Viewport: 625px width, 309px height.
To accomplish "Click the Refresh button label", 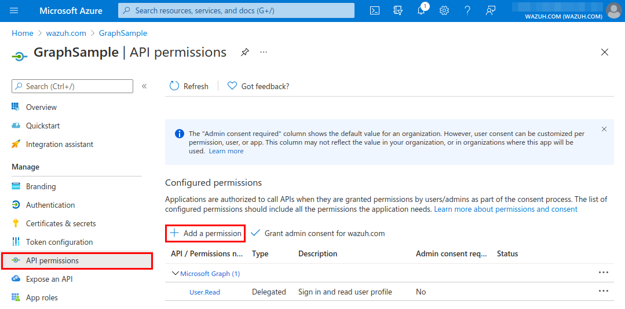I will coord(196,86).
